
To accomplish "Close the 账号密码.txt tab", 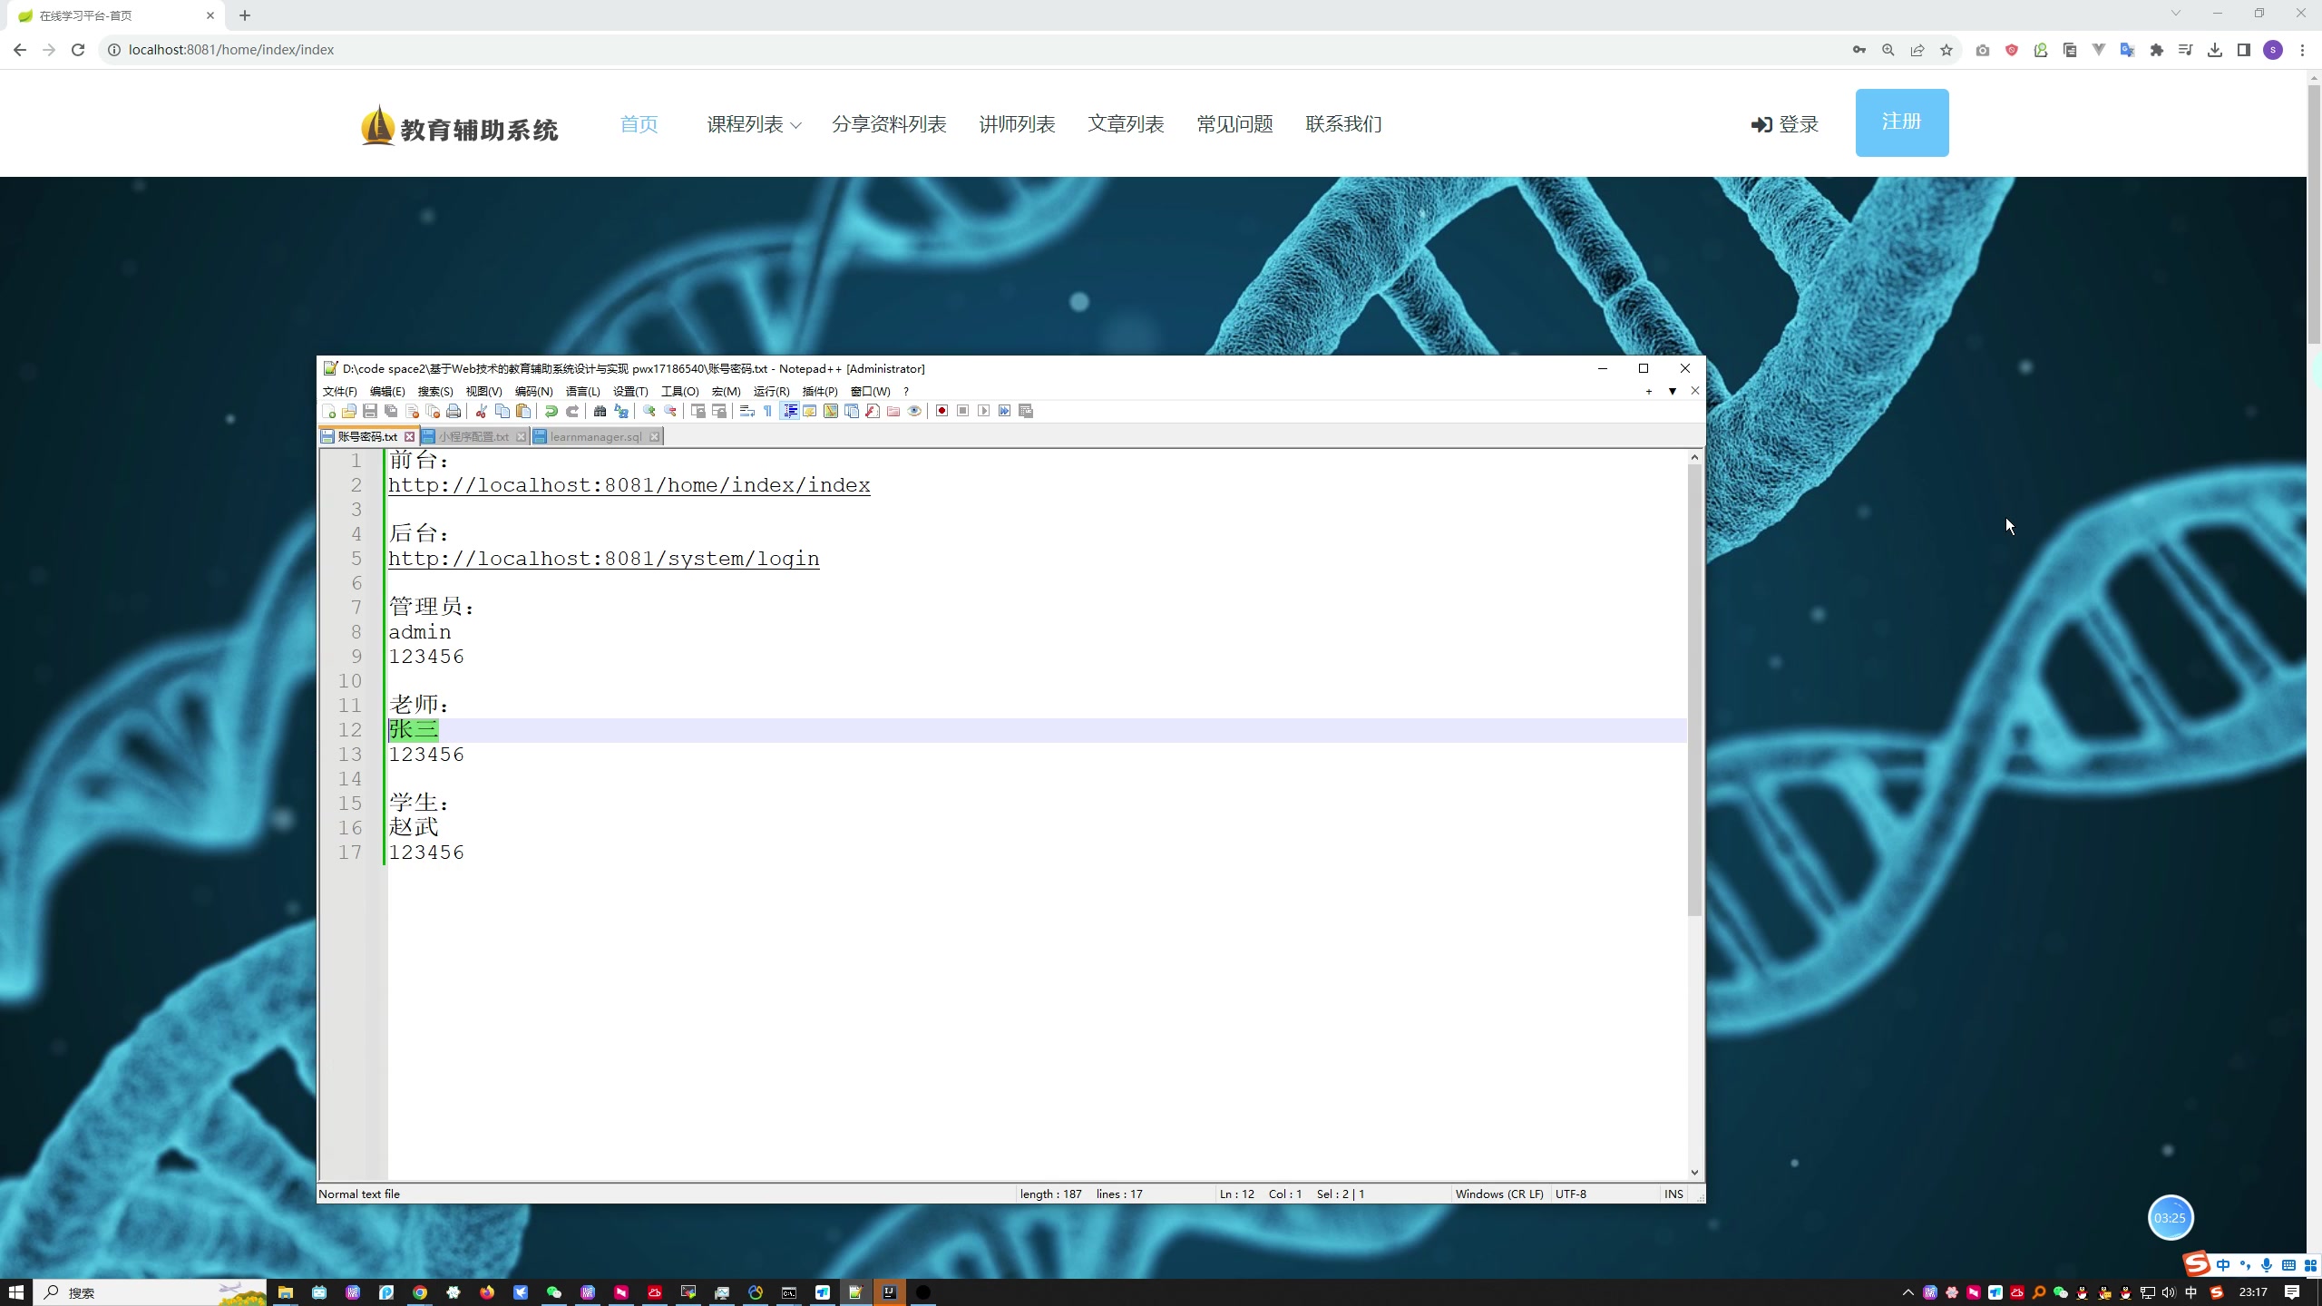I will click(409, 437).
